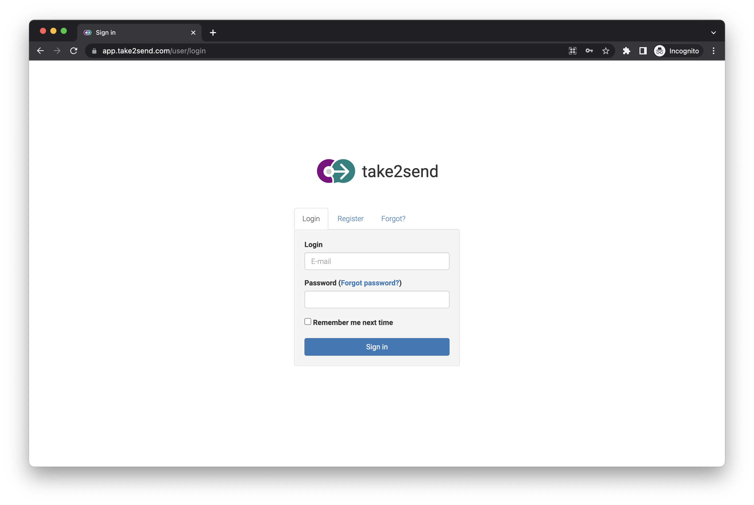Open the Chrome three-dot menu
This screenshot has width=754, height=505.
pyautogui.click(x=713, y=51)
